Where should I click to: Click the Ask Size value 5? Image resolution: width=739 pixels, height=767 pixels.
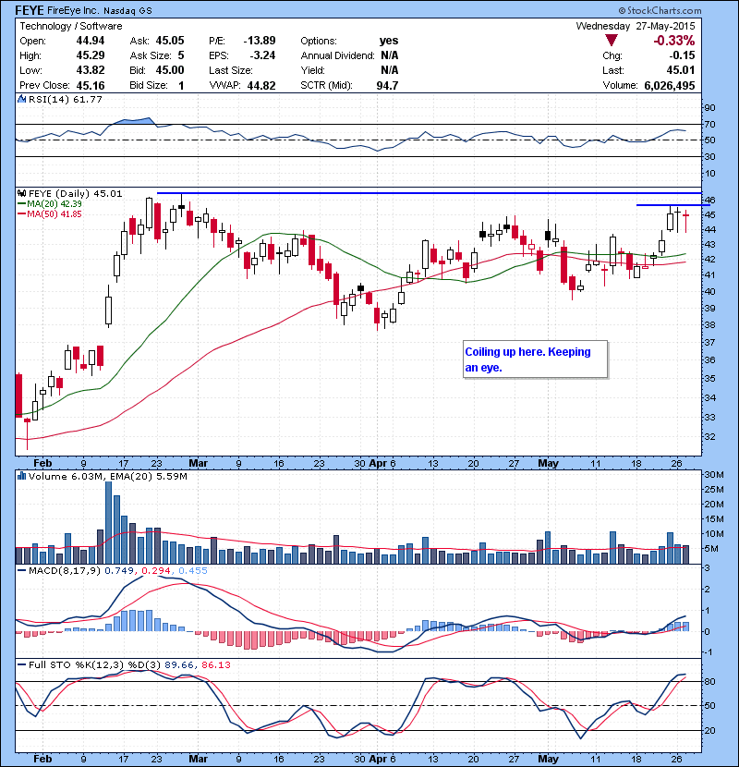pos(181,55)
